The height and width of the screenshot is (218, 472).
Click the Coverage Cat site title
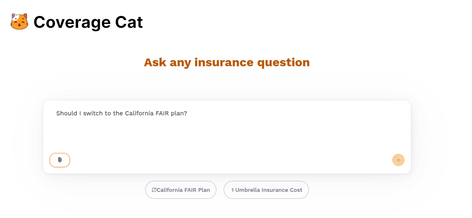pos(88,22)
